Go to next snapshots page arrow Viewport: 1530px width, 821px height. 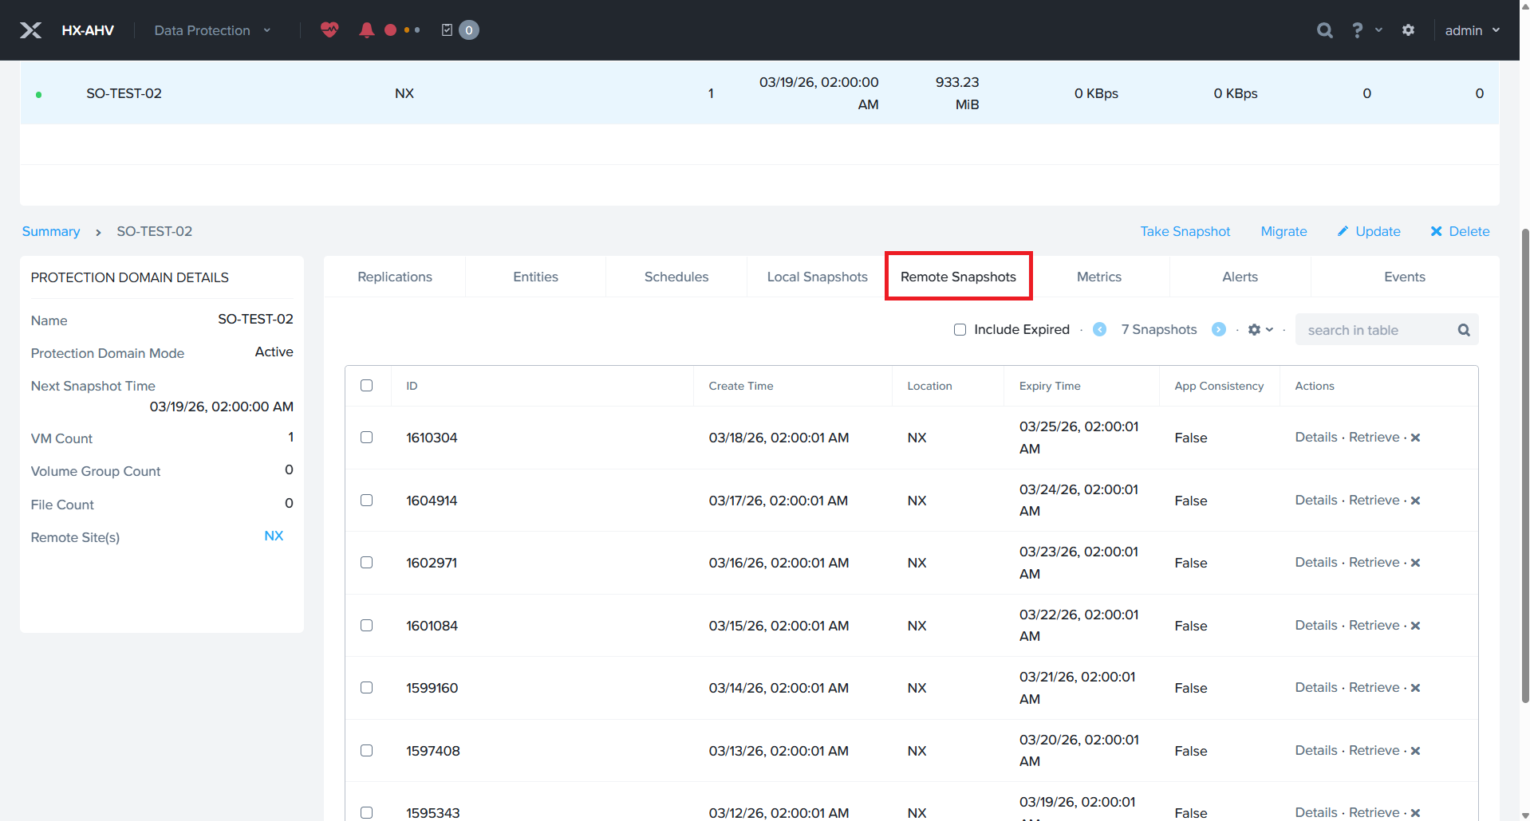click(1218, 330)
